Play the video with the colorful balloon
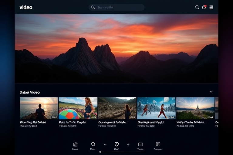Viewport: 233px width, 155px height. [x=78, y=108]
